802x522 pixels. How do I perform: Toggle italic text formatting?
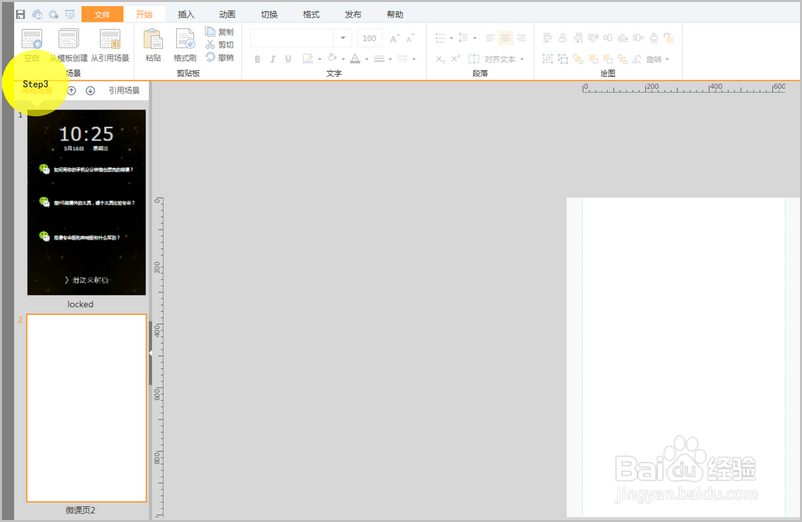(x=273, y=59)
